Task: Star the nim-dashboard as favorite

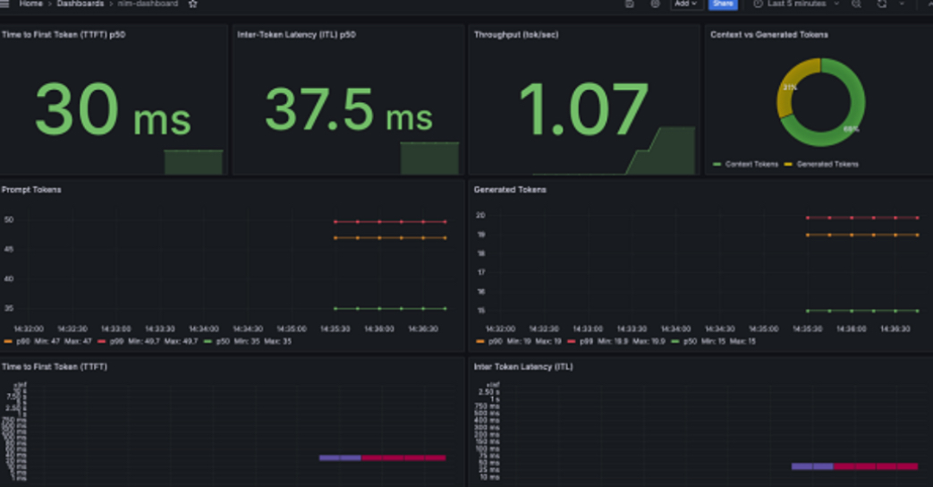Action: point(193,4)
